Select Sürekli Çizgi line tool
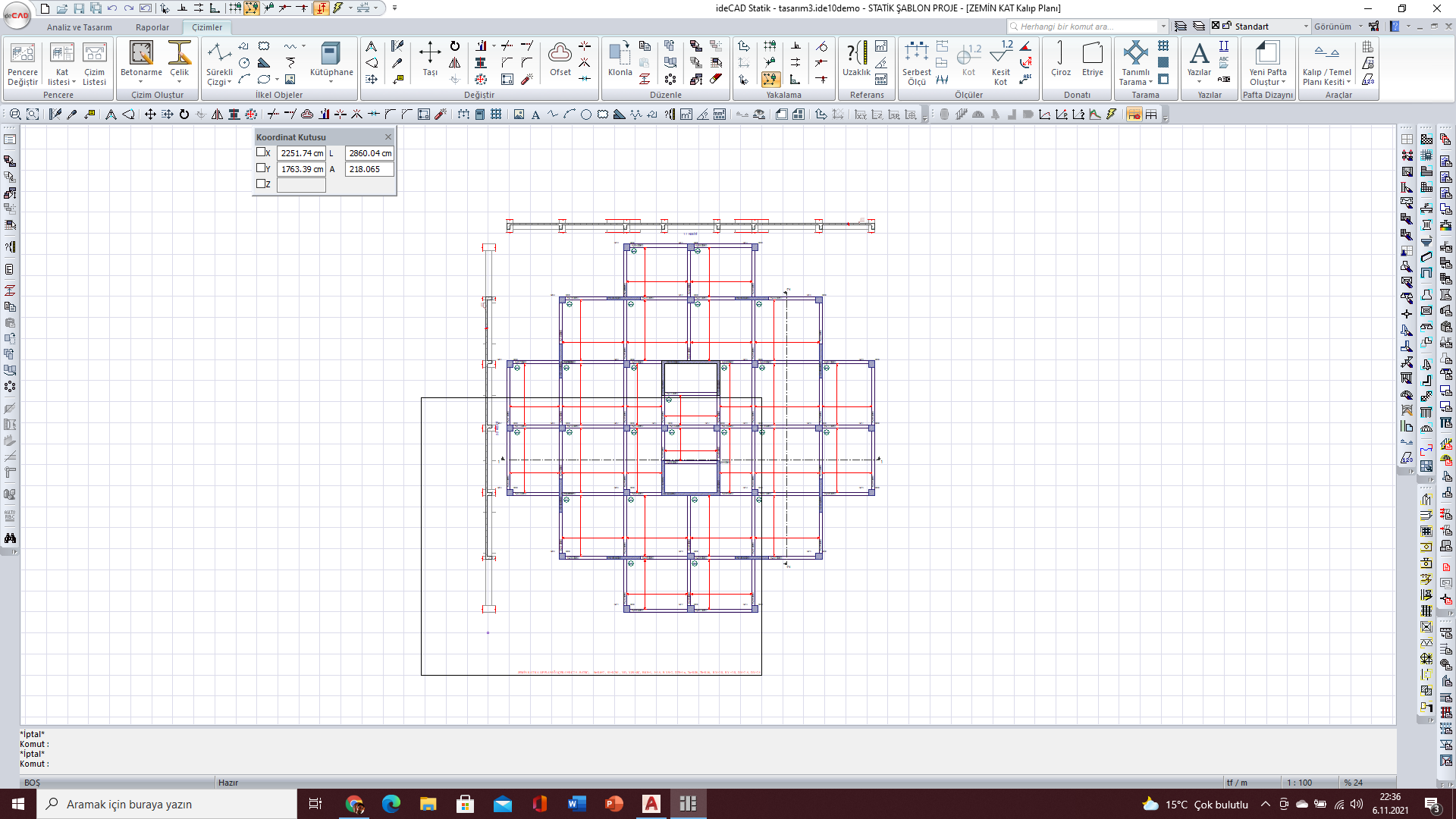 point(219,64)
